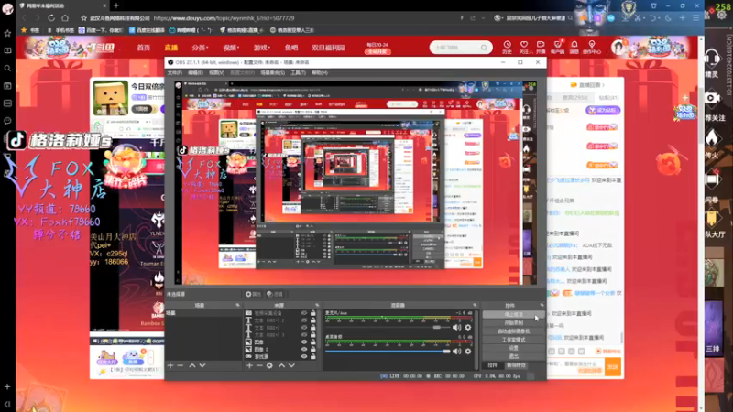Open the OBS 工具(T) menu

coord(298,73)
